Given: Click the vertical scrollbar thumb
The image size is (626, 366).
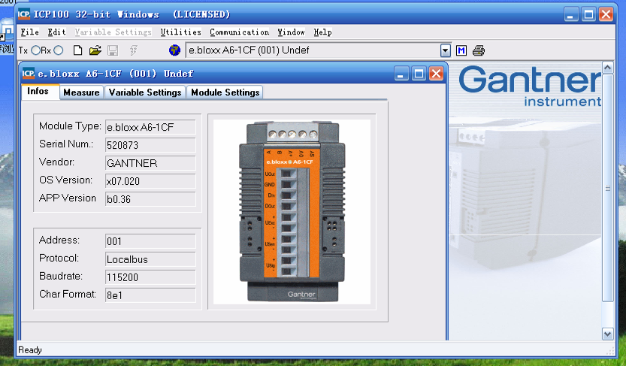Looking at the screenshot, I should (608, 188).
